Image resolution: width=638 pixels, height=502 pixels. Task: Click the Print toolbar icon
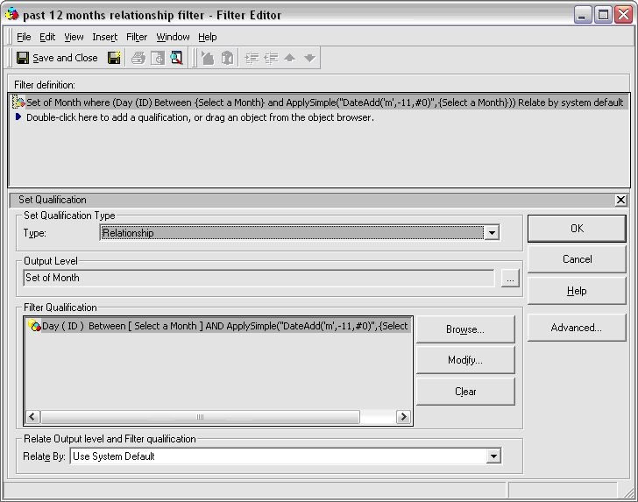[x=138, y=58]
